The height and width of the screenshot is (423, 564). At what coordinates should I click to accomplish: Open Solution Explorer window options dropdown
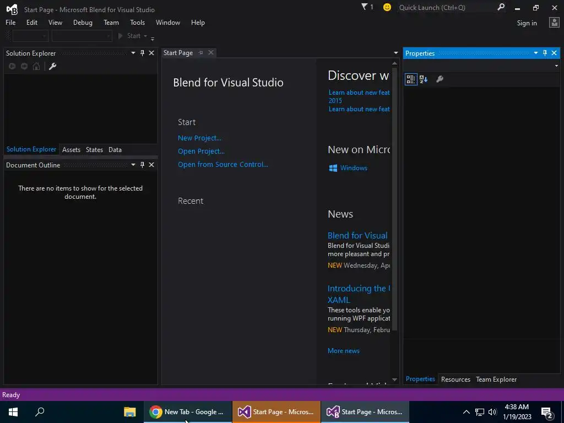(133, 53)
